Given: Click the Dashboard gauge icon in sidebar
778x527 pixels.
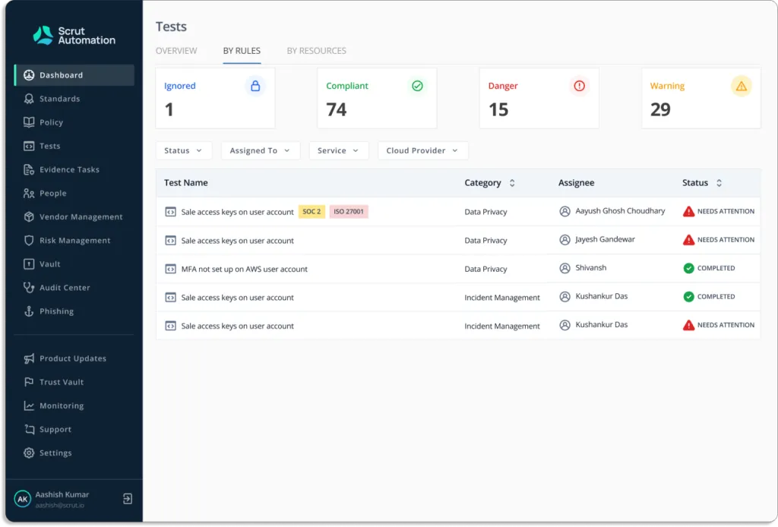Looking at the screenshot, I should pyautogui.click(x=29, y=75).
